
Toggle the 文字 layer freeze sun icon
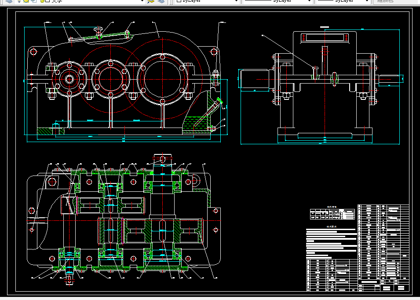pyautogui.click(x=26, y=1)
